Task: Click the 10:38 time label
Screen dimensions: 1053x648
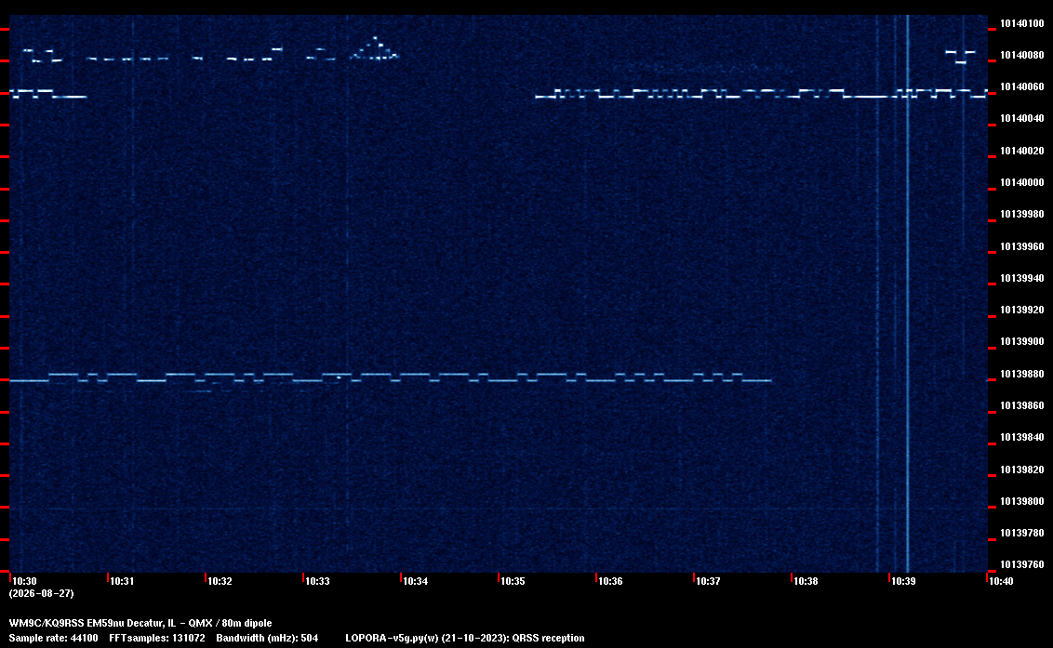Action: 806,581
